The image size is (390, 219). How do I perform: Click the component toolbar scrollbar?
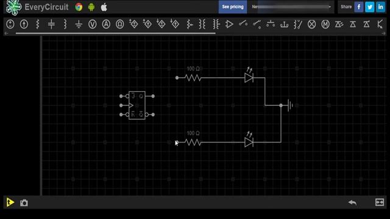tap(116, 33)
